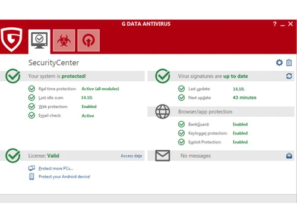Click the checkmark next to Web protection
This screenshot has height=223, width=297.
tap(31, 106)
